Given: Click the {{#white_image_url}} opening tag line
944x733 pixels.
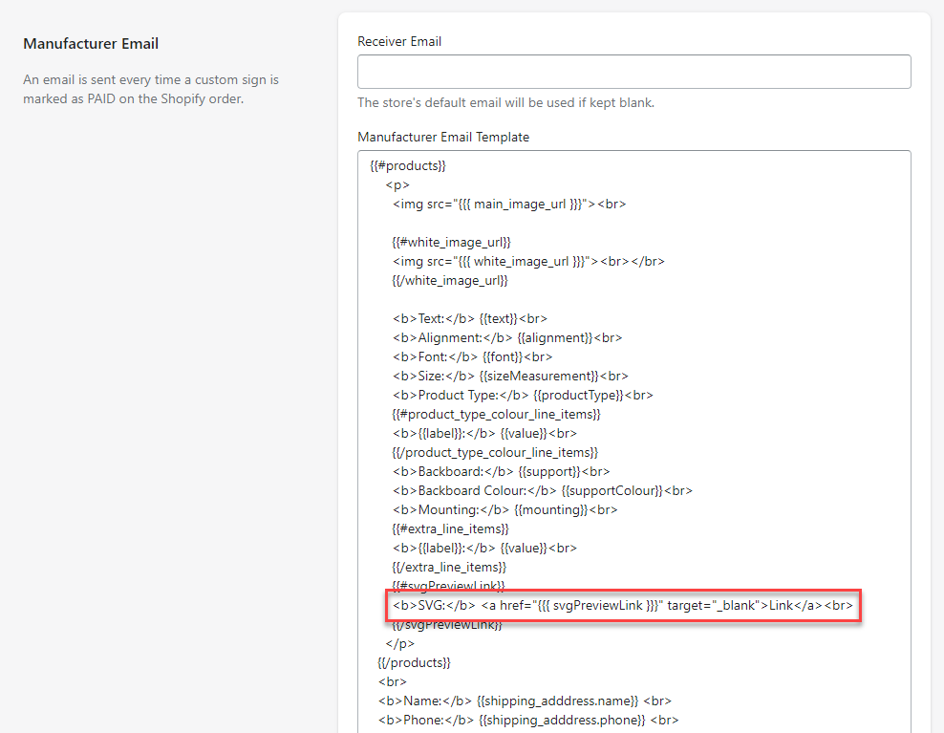Looking at the screenshot, I should coord(451,242).
